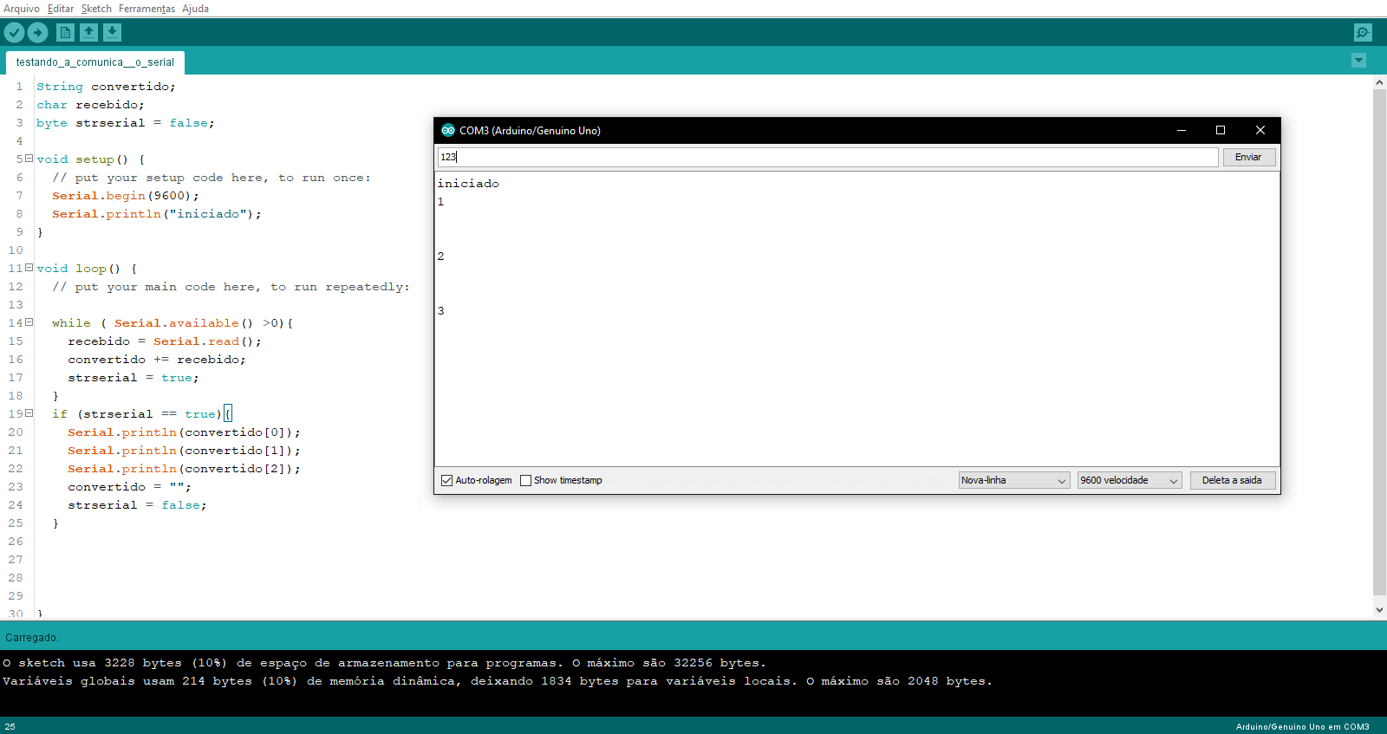Click 'Serial.println(convertido[1]);' line
The width and height of the screenshot is (1387, 734).
(x=185, y=451)
